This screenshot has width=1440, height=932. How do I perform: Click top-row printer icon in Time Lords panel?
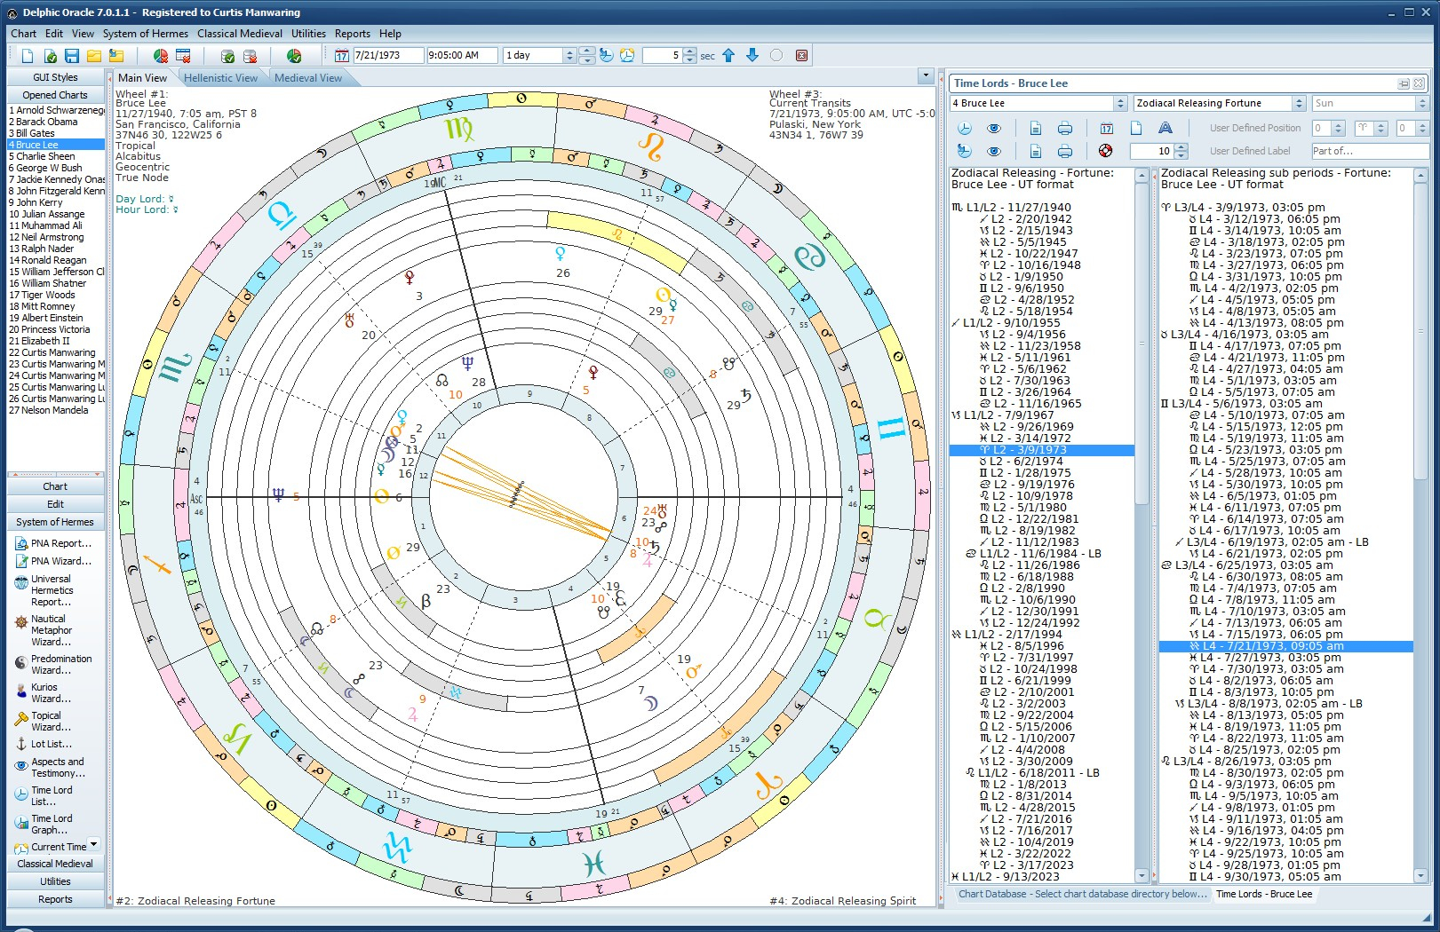point(1065,128)
